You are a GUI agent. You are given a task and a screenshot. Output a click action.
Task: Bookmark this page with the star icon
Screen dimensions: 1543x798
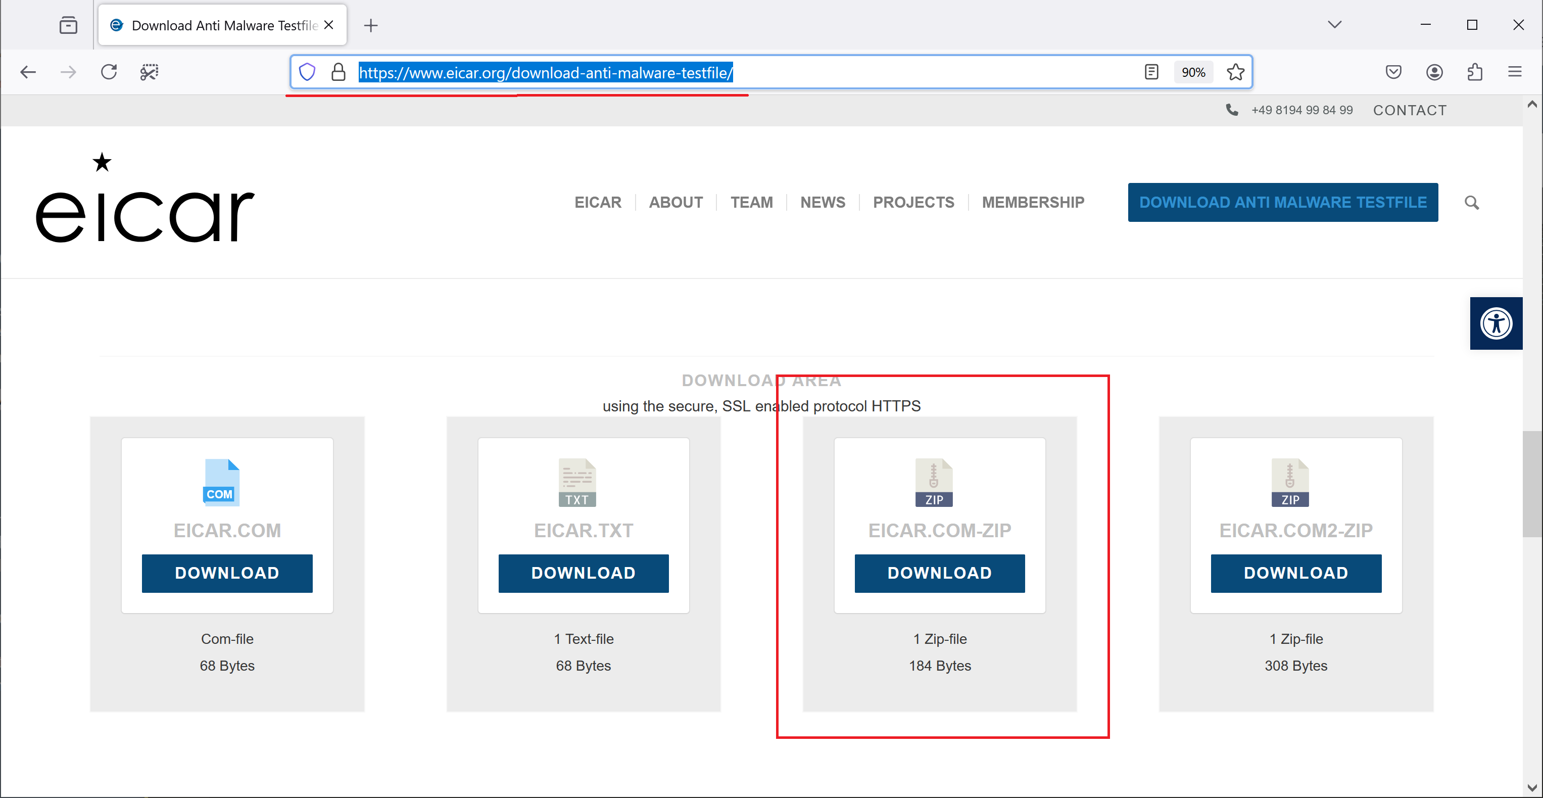[1235, 72]
